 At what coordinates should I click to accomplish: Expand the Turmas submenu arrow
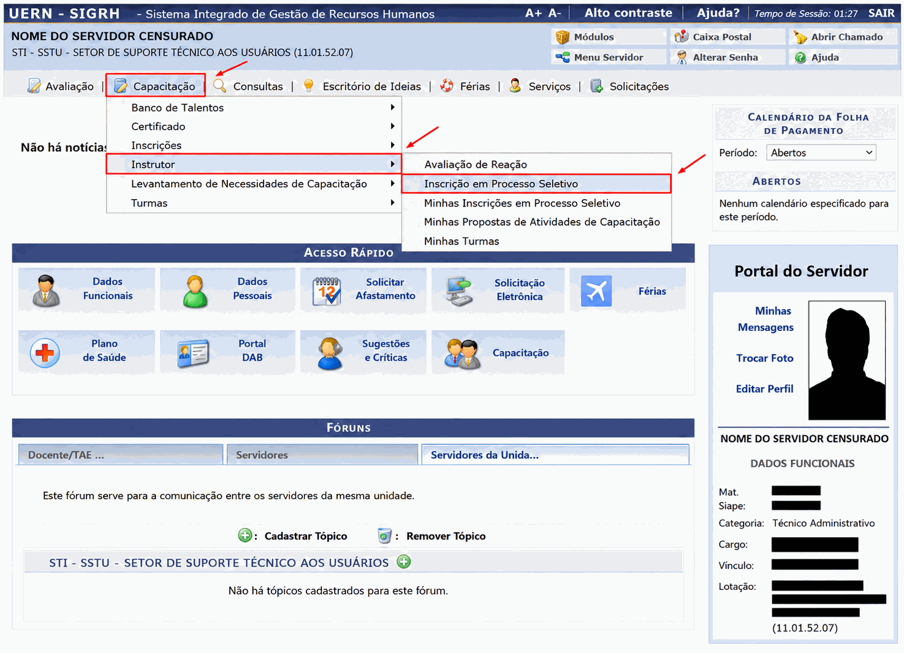pyautogui.click(x=392, y=203)
